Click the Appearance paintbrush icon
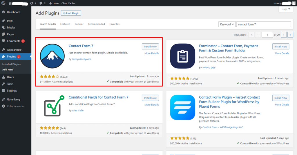Screen dimensions: 297x155 point(3,50)
